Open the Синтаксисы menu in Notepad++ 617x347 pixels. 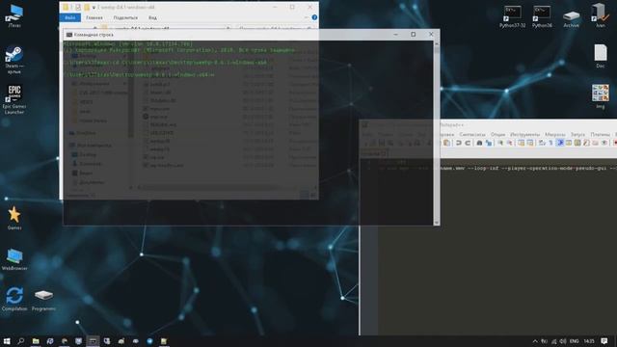472,135
